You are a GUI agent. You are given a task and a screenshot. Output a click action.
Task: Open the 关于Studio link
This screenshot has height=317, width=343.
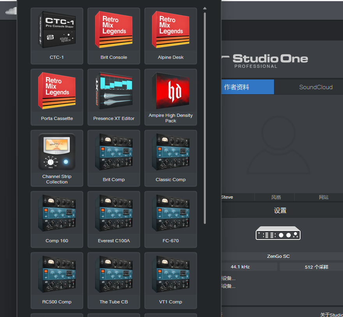331,315
